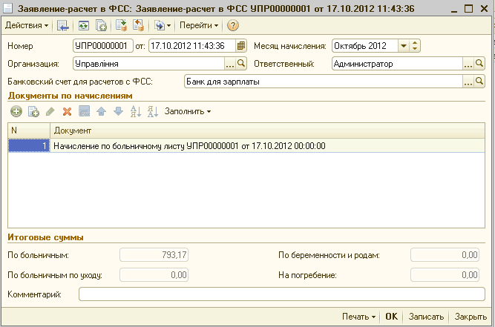The image size is (495, 327).
Task: Click the unpost document toolbar icon
Action: point(138,25)
